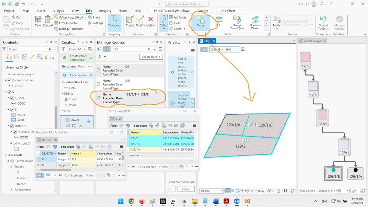Collapse the Points template group
The image size is (368, 207).
(63, 94)
